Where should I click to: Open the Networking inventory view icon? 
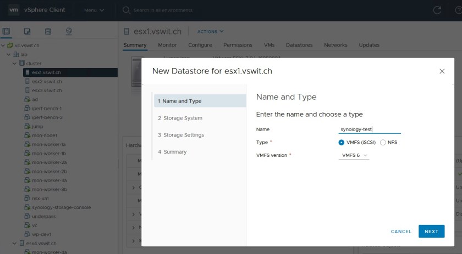point(69,31)
